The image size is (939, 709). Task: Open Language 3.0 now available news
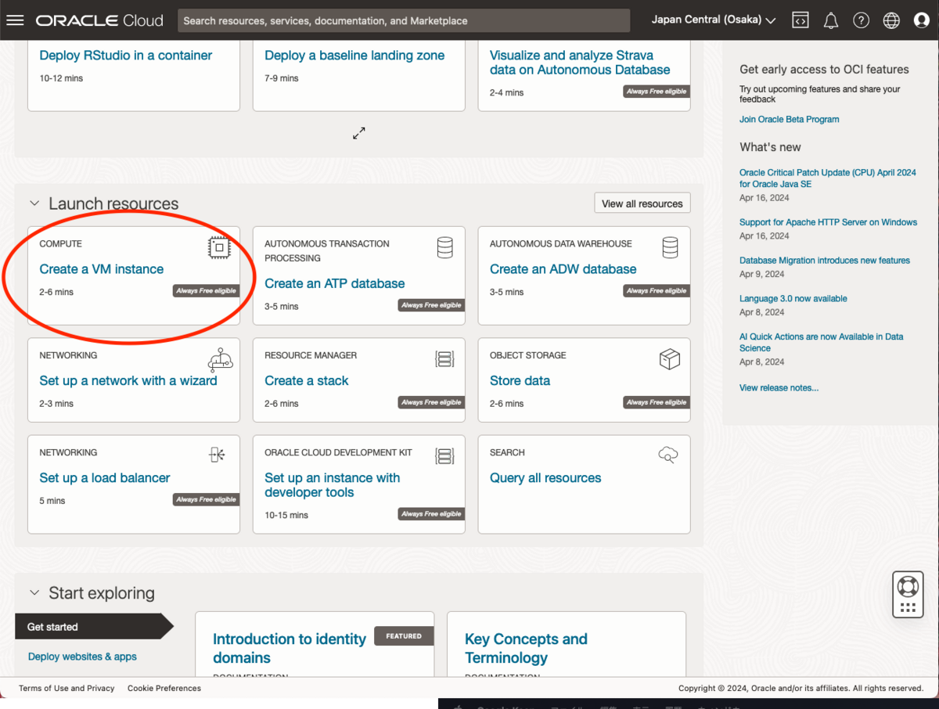(x=793, y=299)
